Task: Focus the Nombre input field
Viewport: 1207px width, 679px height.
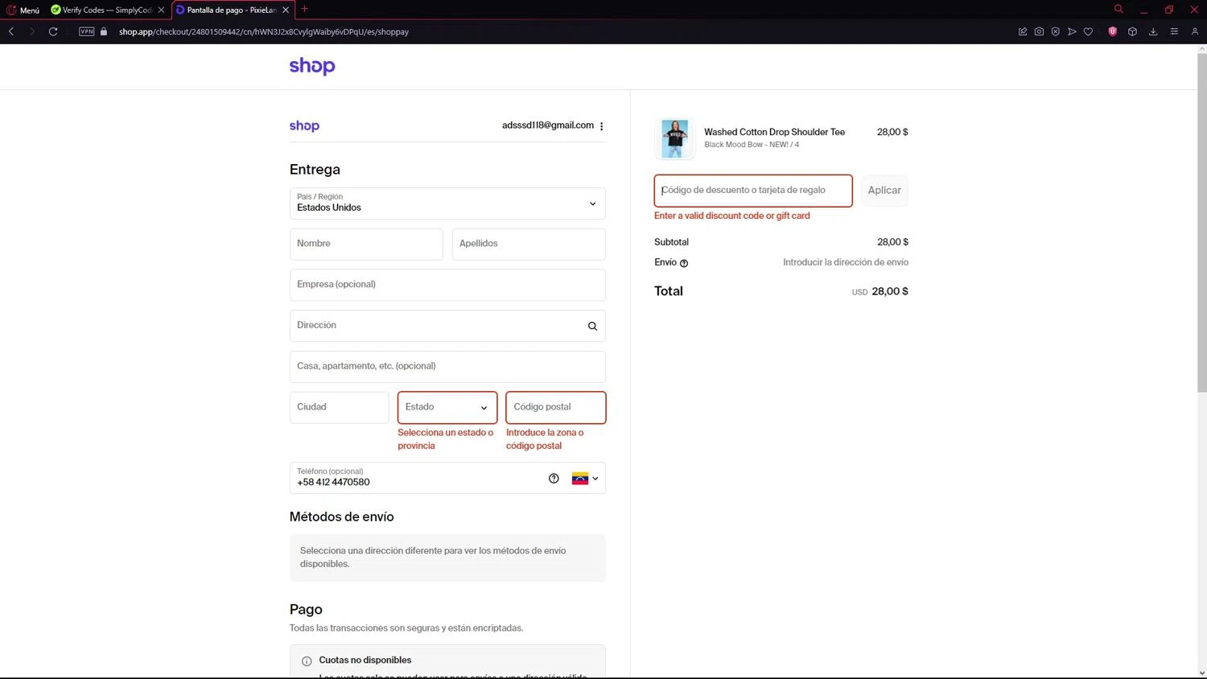Action: (366, 244)
